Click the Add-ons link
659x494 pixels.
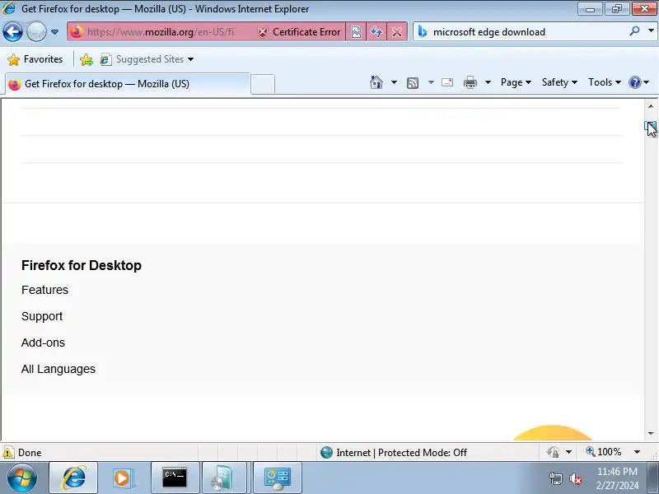pyautogui.click(x=43, y=343)
